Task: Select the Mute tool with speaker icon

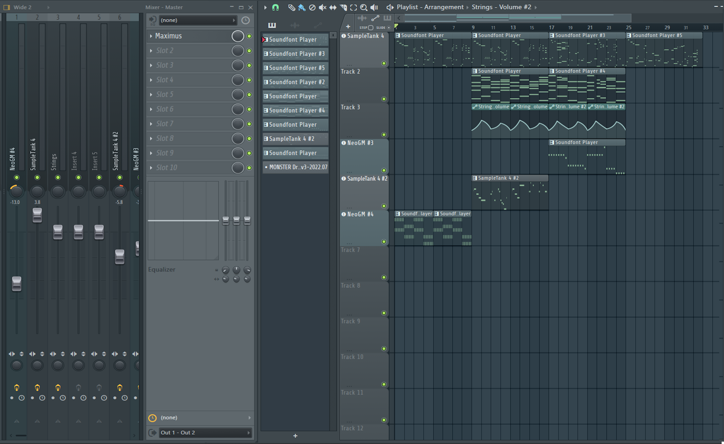Action: pyautogui.click(x=322, y=7)
